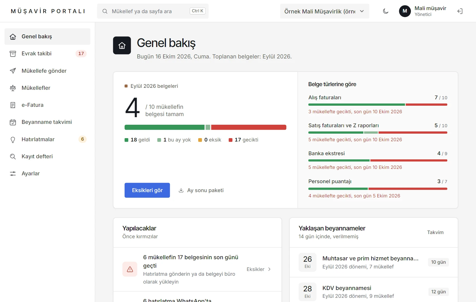This screenshot has height=302, width=476.
Task: Open the Takvim link in Yaklaşan beyannameler
Action: pyautogui.click(x=435, y=232)
